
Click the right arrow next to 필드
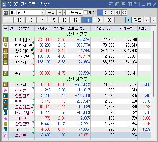coord(153,20)
